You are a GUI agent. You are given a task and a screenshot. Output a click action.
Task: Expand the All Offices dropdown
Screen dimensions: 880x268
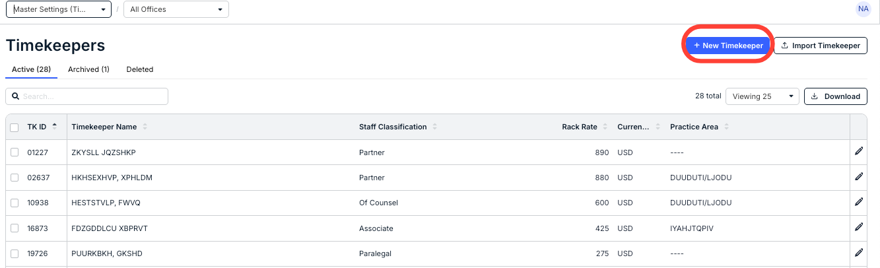click(176, 10)
